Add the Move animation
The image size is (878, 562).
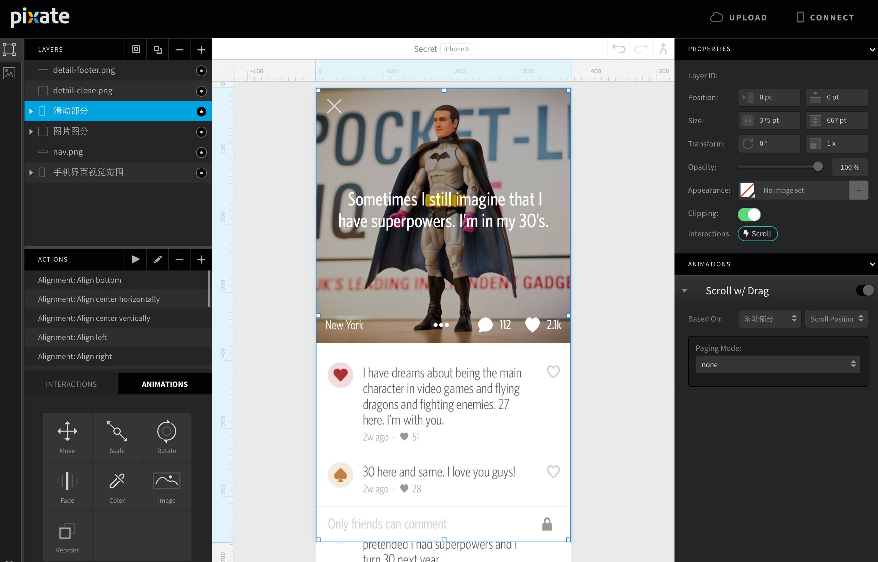67,437
